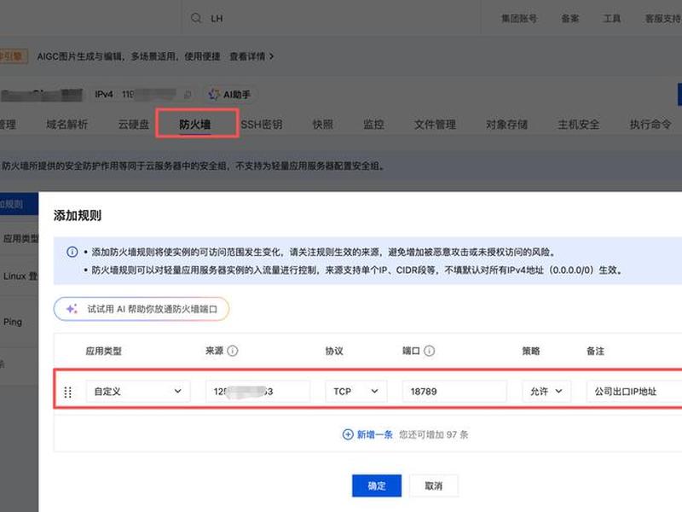Copy the IPv4 address icon
The image size is (682, 512).
point(188,95)
